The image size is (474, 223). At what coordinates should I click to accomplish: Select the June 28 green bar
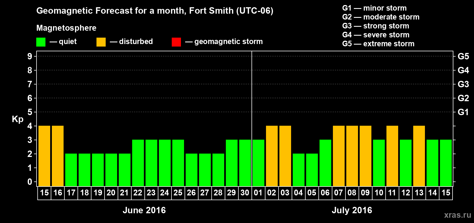(218, 170)
